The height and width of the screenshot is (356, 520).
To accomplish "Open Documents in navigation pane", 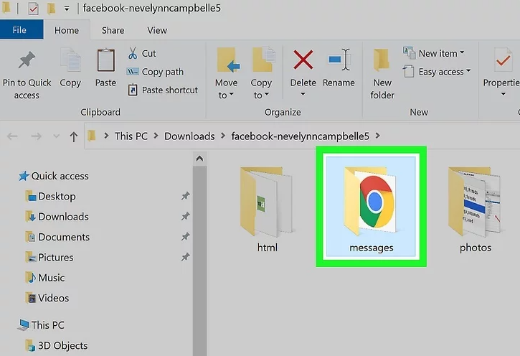I will 57,237.
